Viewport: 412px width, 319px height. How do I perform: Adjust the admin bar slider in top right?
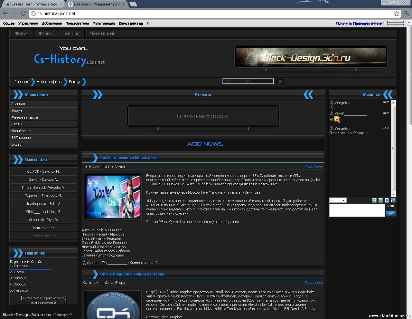point(396,24)
